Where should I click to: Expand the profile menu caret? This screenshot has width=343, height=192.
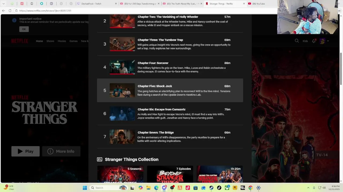click(x=328, y=41)
